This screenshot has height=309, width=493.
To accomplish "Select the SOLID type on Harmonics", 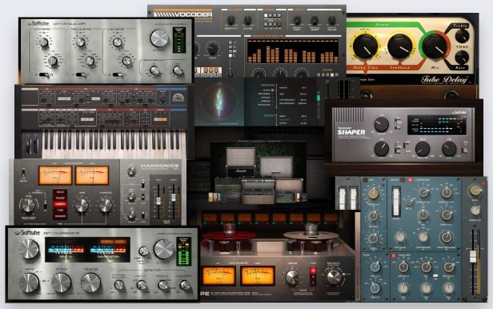I will click(x=60, y=192).
